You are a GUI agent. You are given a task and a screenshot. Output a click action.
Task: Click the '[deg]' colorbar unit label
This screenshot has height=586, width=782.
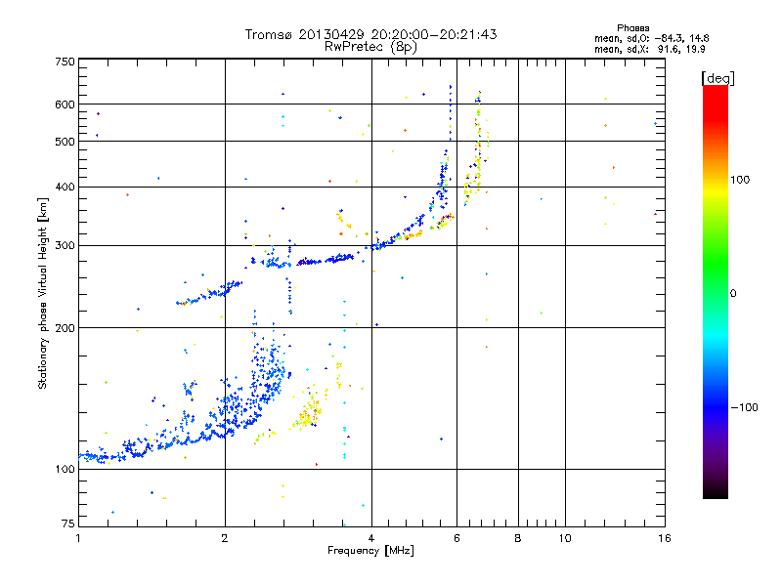pyautogui.click(x=717, y=78)
